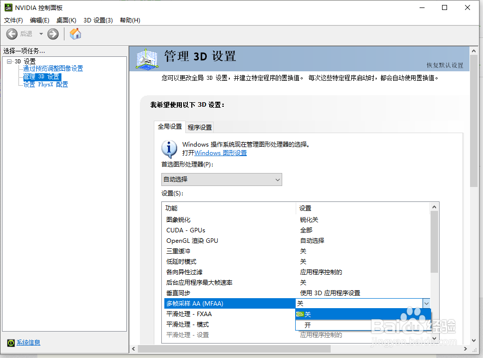Click the 使用 3D 应用程序设置 value

(330, 293)
